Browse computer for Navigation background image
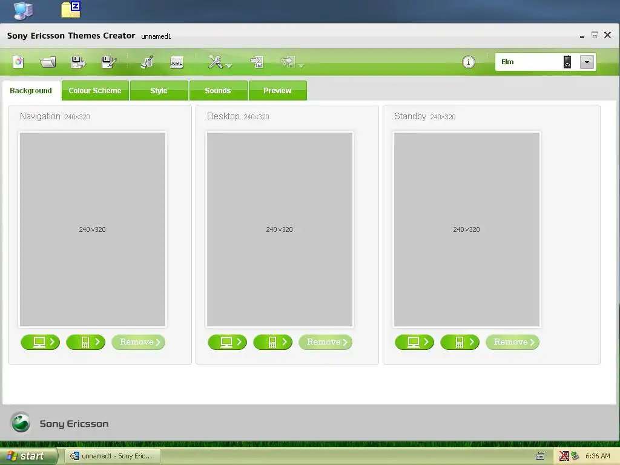The image size is (620, 465). (x=41, y=342)
